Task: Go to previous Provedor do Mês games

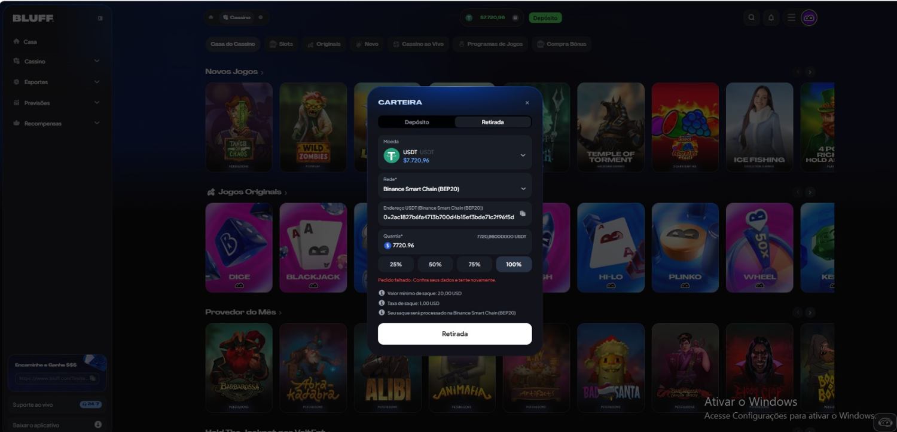Action: [x=798, y=312]
